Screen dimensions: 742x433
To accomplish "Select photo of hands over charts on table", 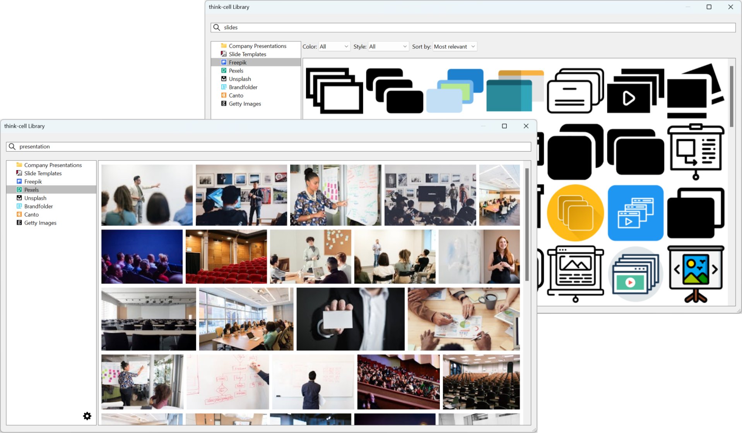I will pyautogui.click(x=464, y=319).
